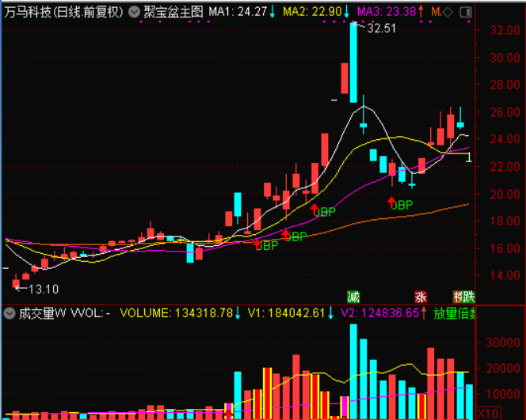Click the 22.00 price axis label
The image size is (526, 420).
tap(505, 166)
